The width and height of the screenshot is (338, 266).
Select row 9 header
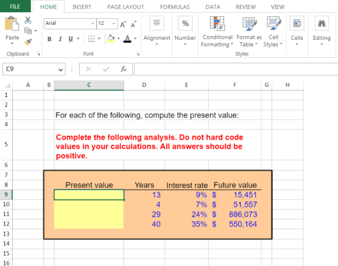6,194
